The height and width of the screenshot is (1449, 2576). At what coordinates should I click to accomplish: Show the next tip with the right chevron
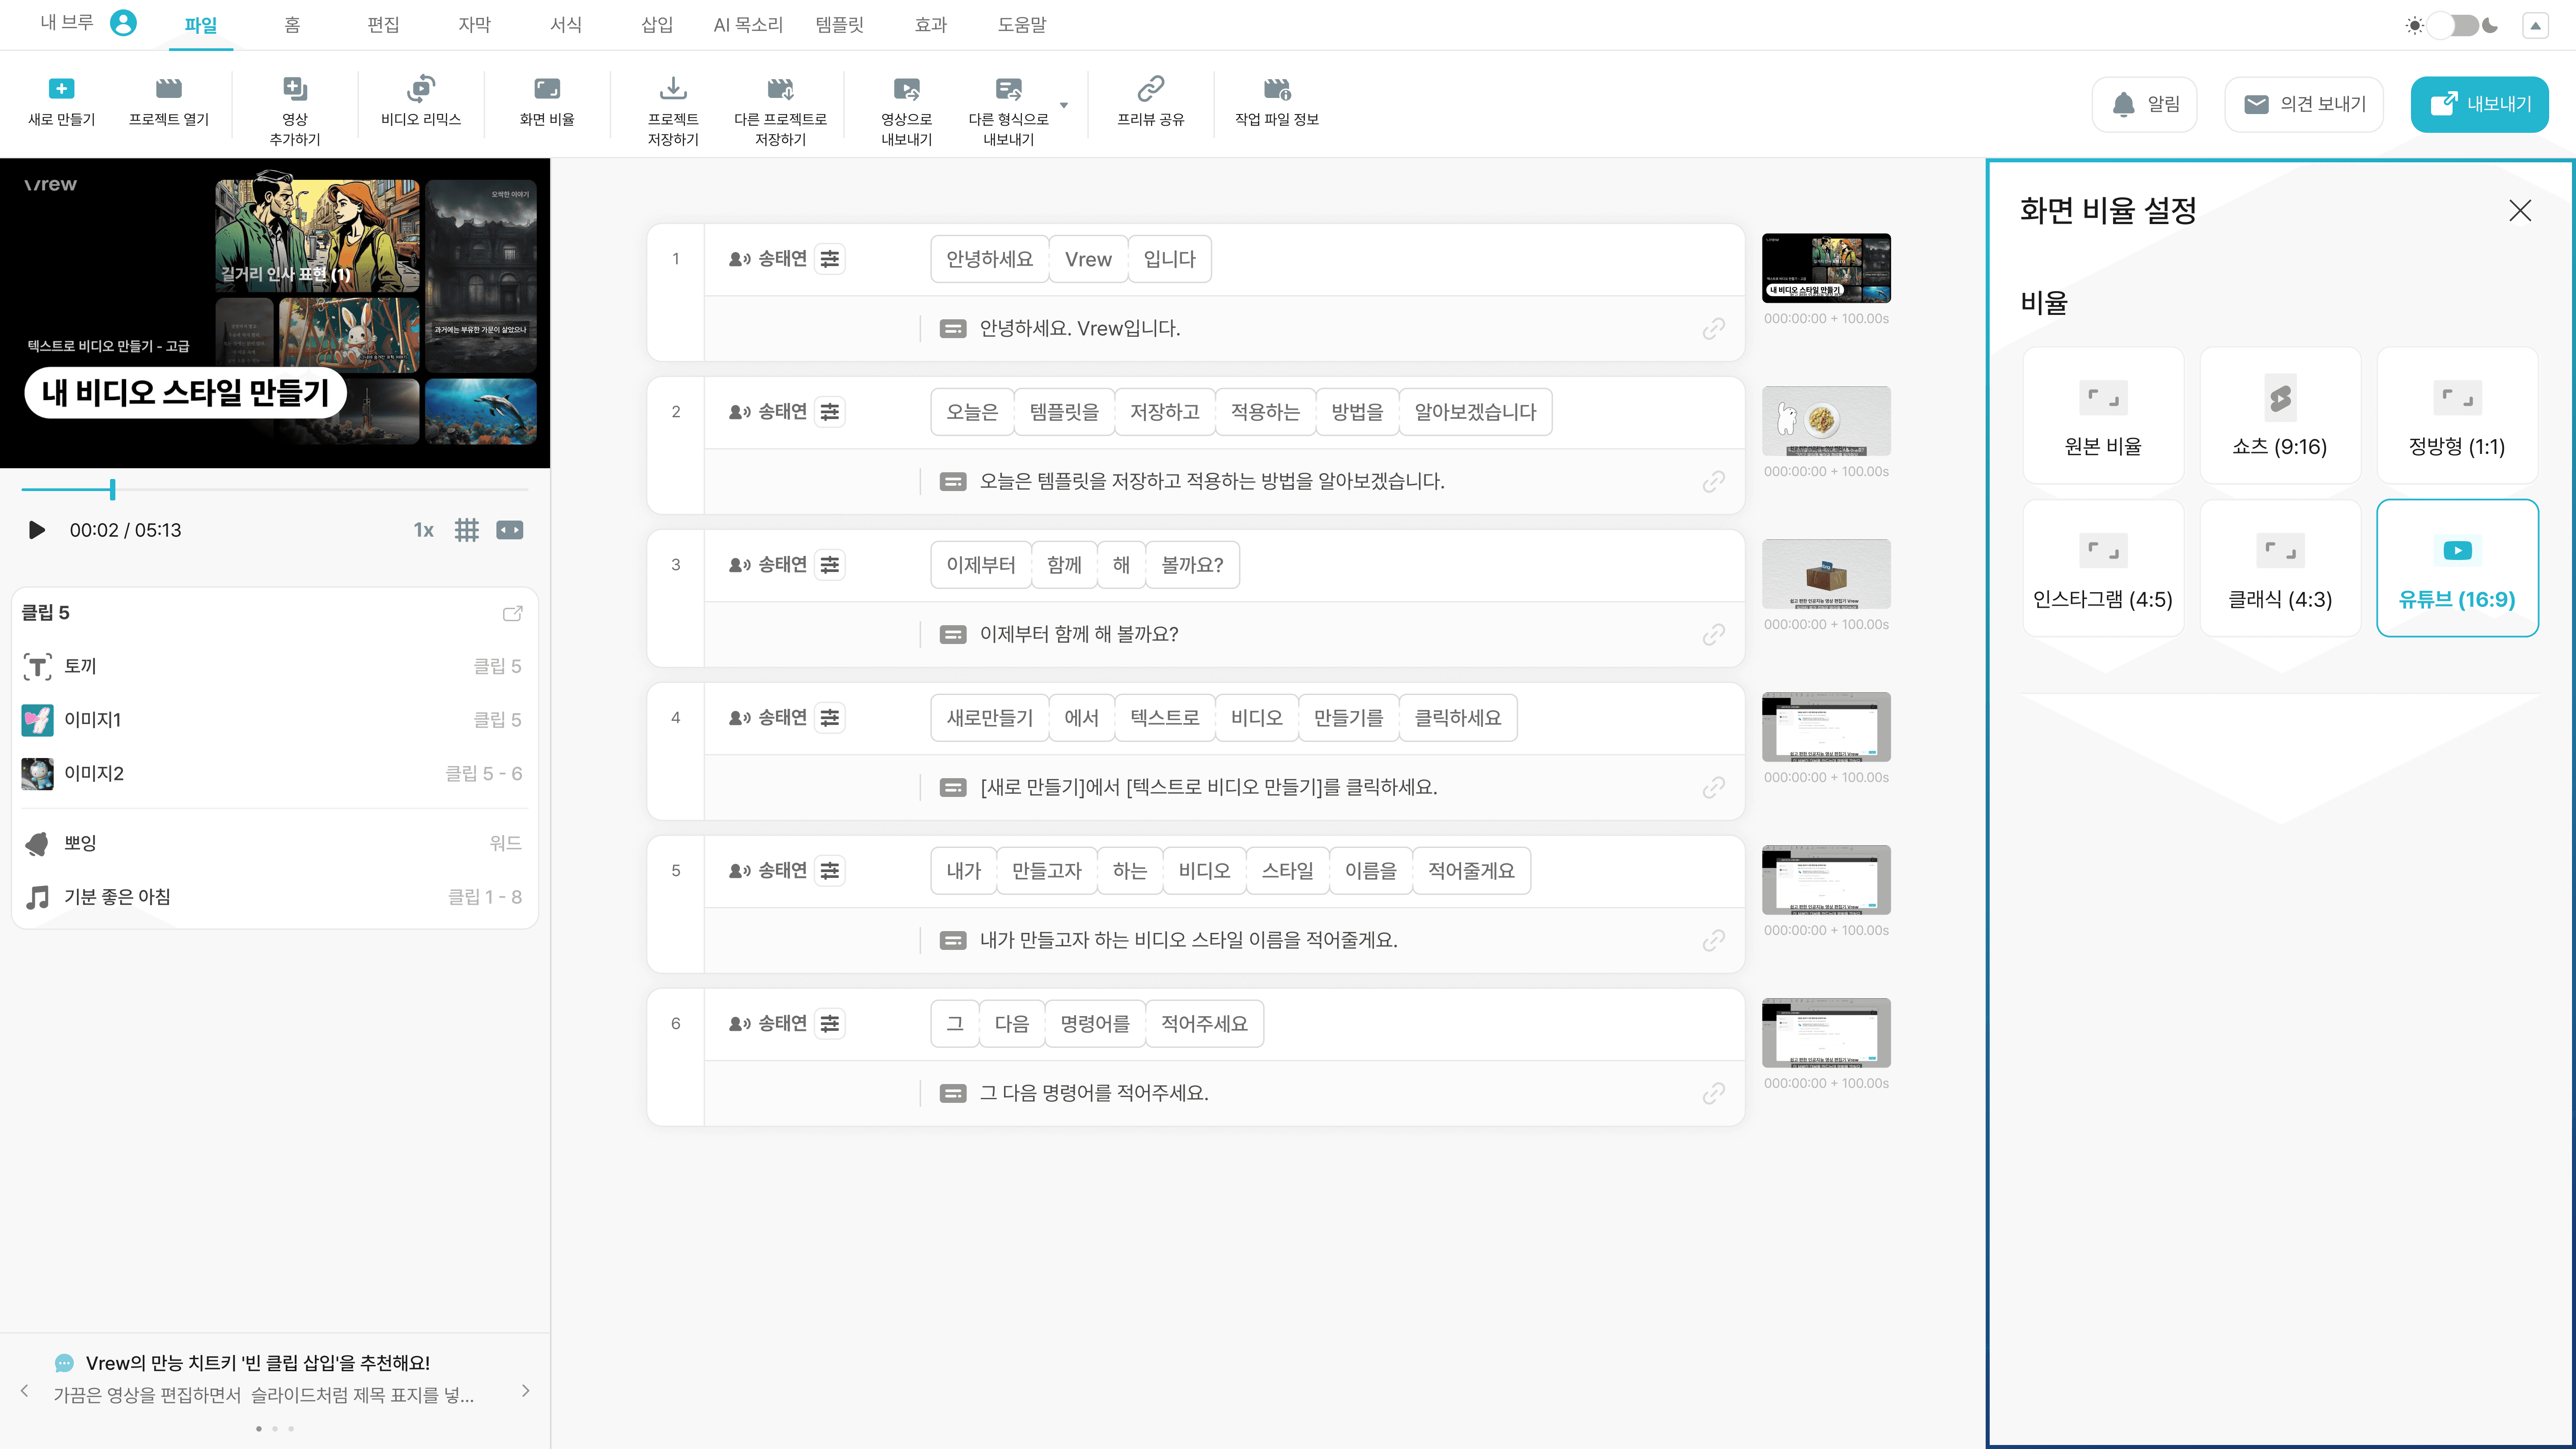click(x=525, y=1391)
